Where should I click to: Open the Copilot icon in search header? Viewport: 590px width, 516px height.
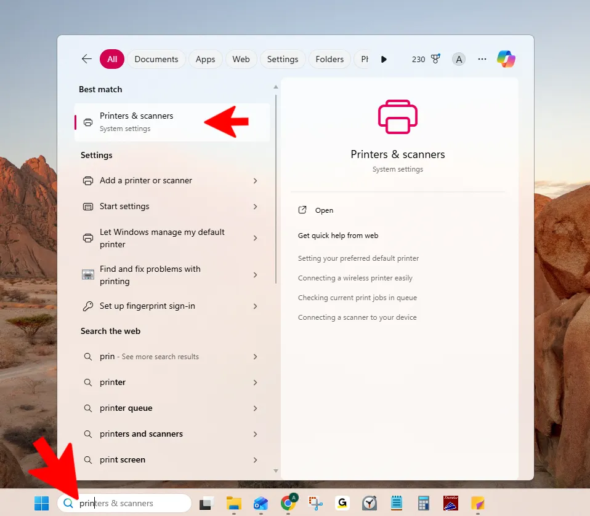click(506, 59)
